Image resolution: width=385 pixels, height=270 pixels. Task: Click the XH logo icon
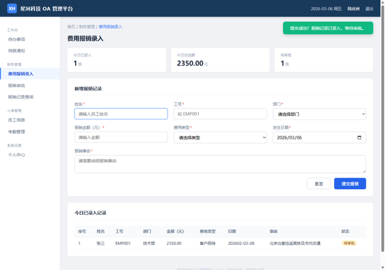12,8
